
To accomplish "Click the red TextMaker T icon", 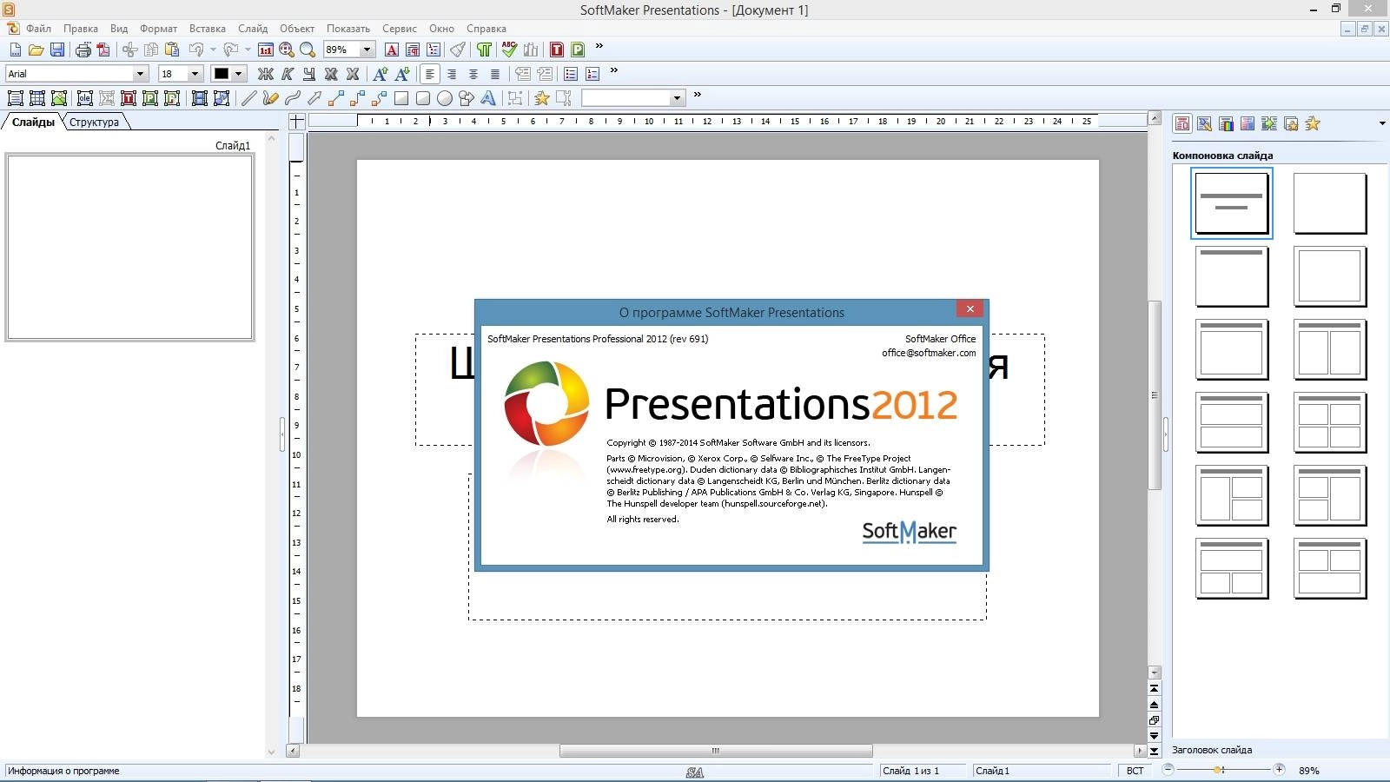I will coord(557,50).
